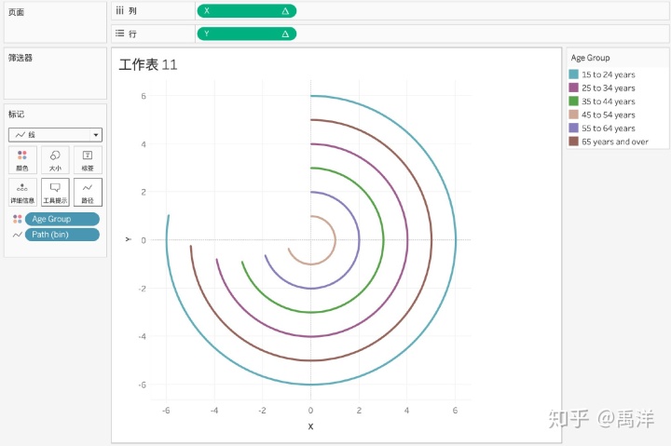The width and height of the screenshot is (671, 446).
Task: Open the Tooltip (工具提示) marks card
Action: (x=55, y=193)
